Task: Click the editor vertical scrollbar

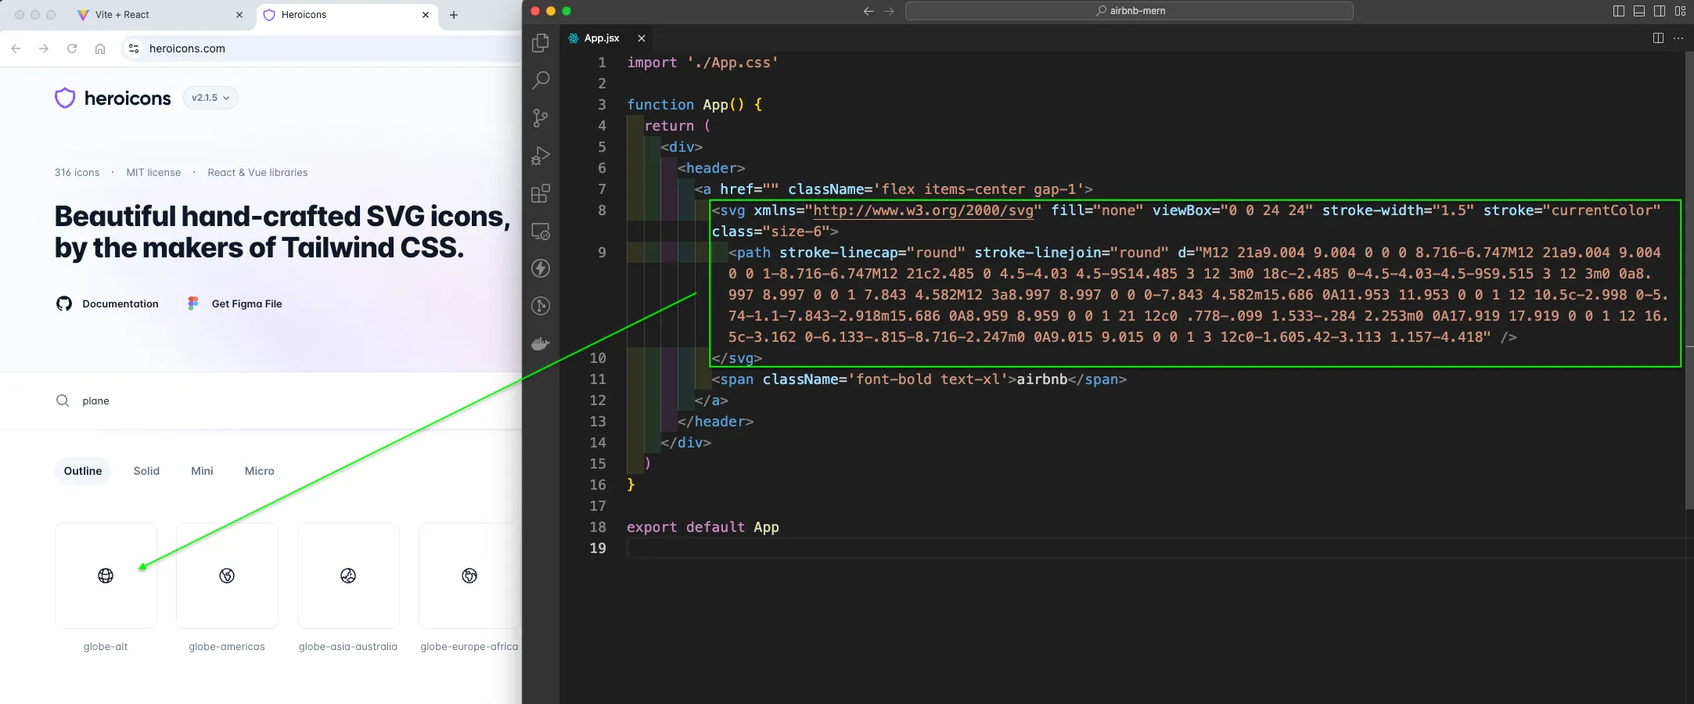Action: point(1689,282)
